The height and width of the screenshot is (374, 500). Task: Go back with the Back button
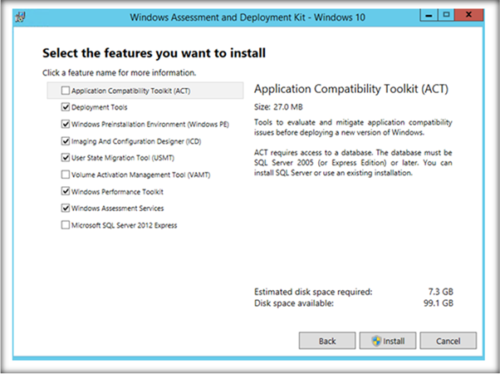(327, 341)
